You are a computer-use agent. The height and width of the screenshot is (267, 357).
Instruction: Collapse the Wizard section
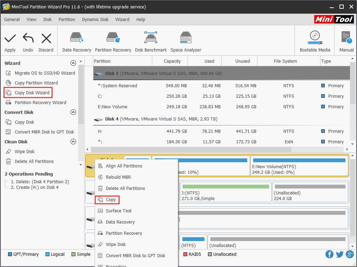[73, 63]
